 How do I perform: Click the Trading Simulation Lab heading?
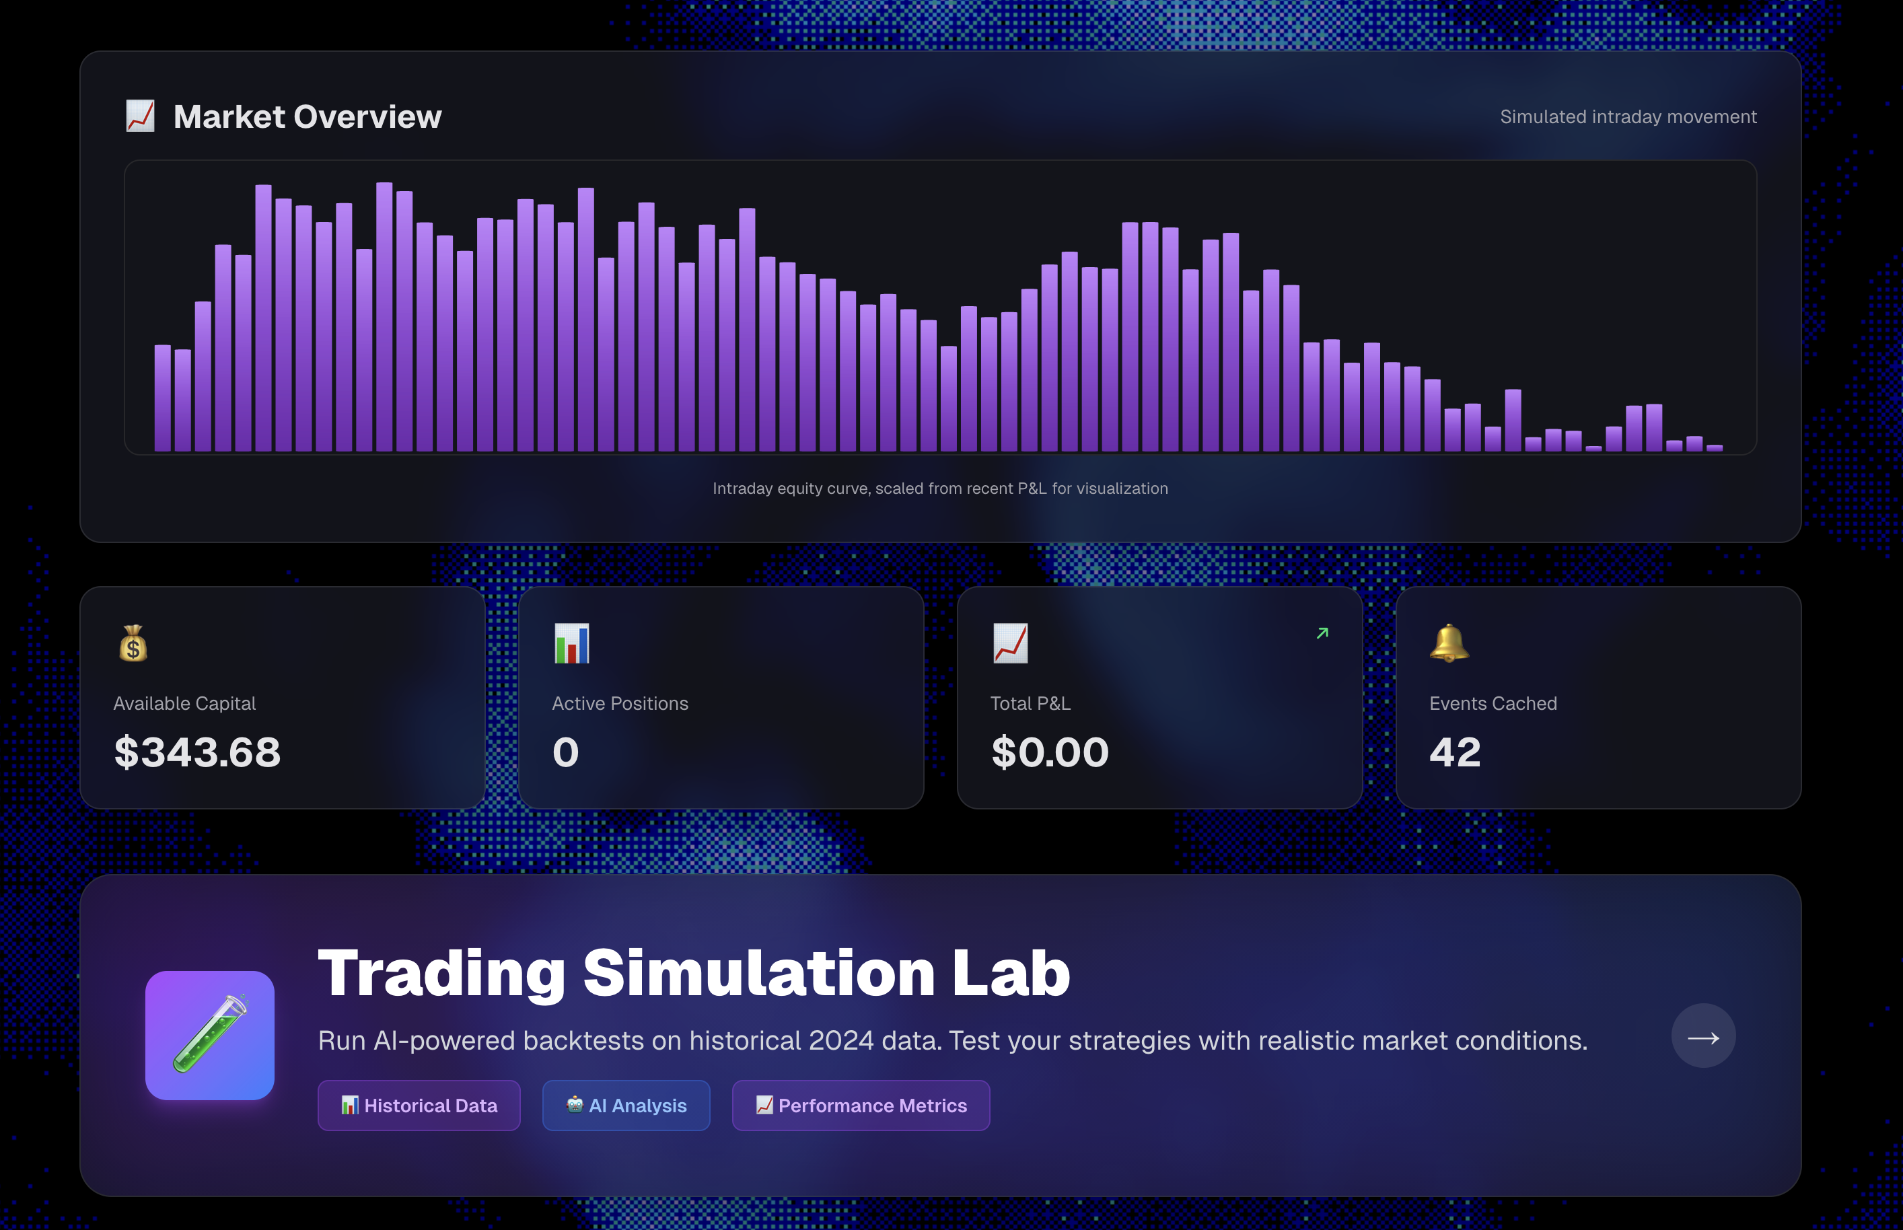tap(693, 974)
